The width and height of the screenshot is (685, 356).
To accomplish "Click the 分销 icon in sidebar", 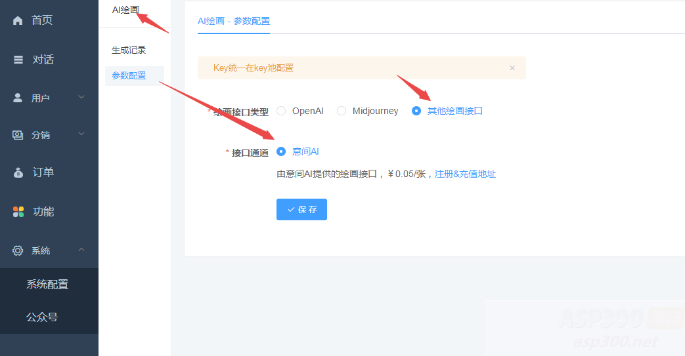I will pos(18,135).
